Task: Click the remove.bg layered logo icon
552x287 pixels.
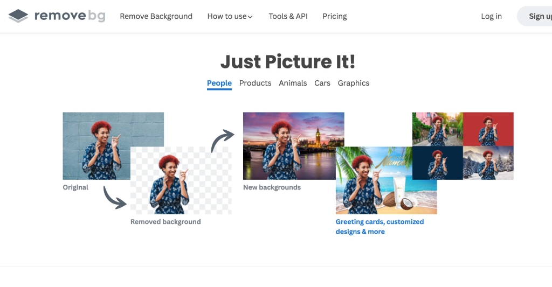Action: click(x=18, y=16)
